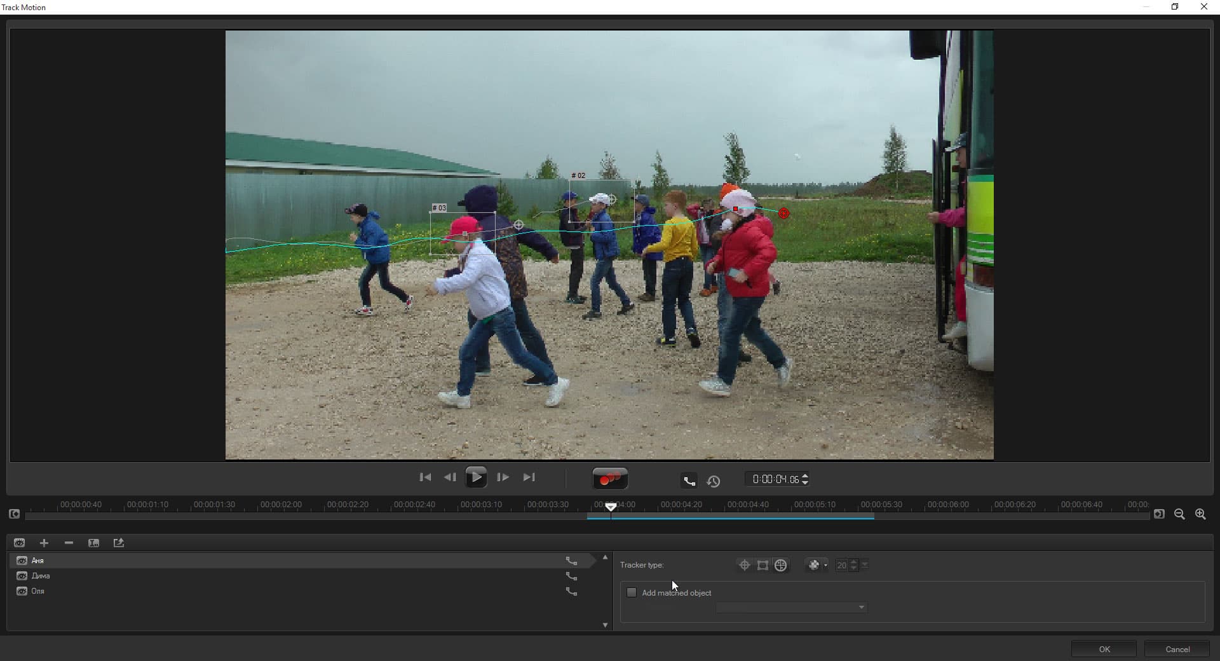1220x661 pixels.
Task: Hide the Оля tracker using its eye icon
Action: tap(22, 591)
